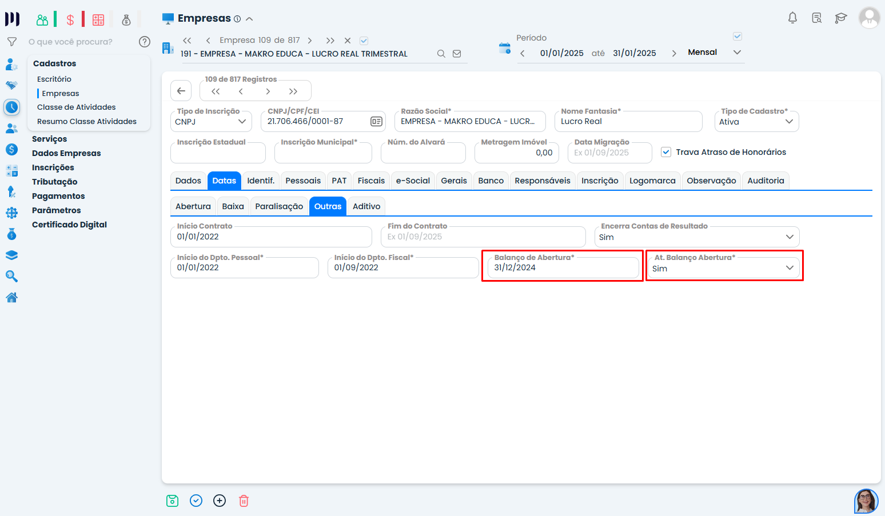Open Certificado Digital menu item
Image resolution: width=885 pixels, height=516 pixels.
click(69, 225)
